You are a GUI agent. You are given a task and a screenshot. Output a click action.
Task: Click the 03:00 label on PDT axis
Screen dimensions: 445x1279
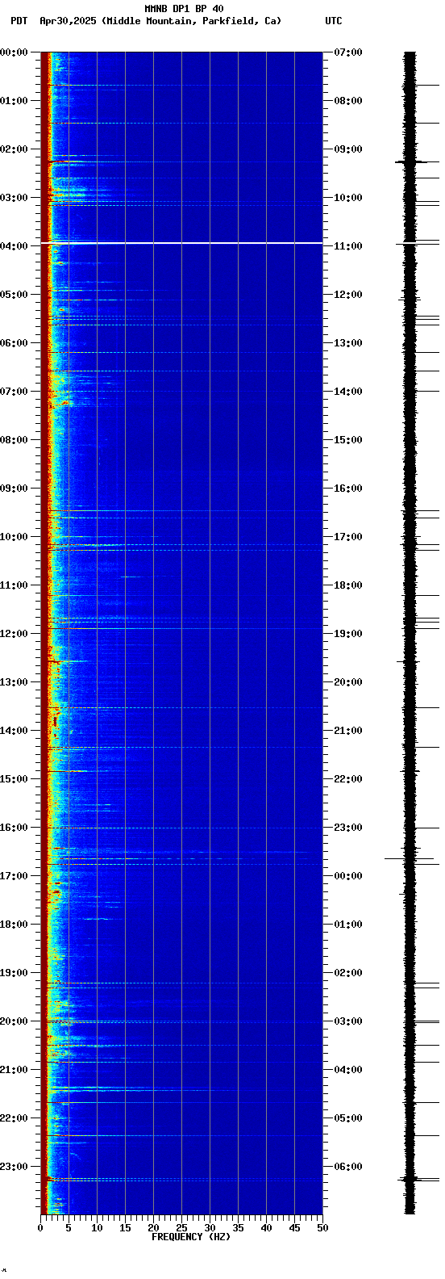15,198
